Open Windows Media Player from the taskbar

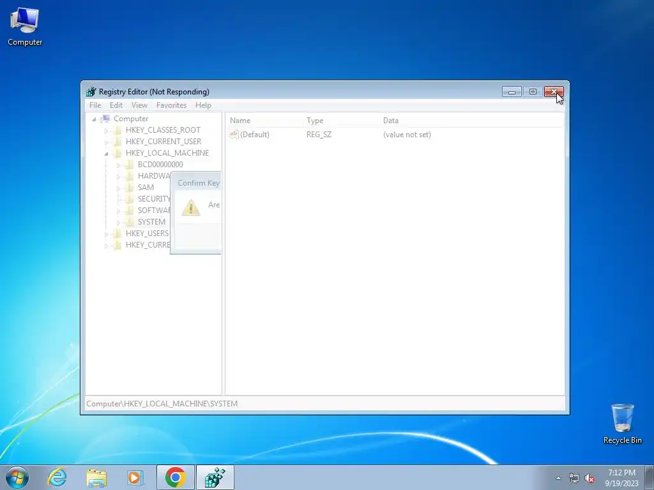[x=135, y=477]
